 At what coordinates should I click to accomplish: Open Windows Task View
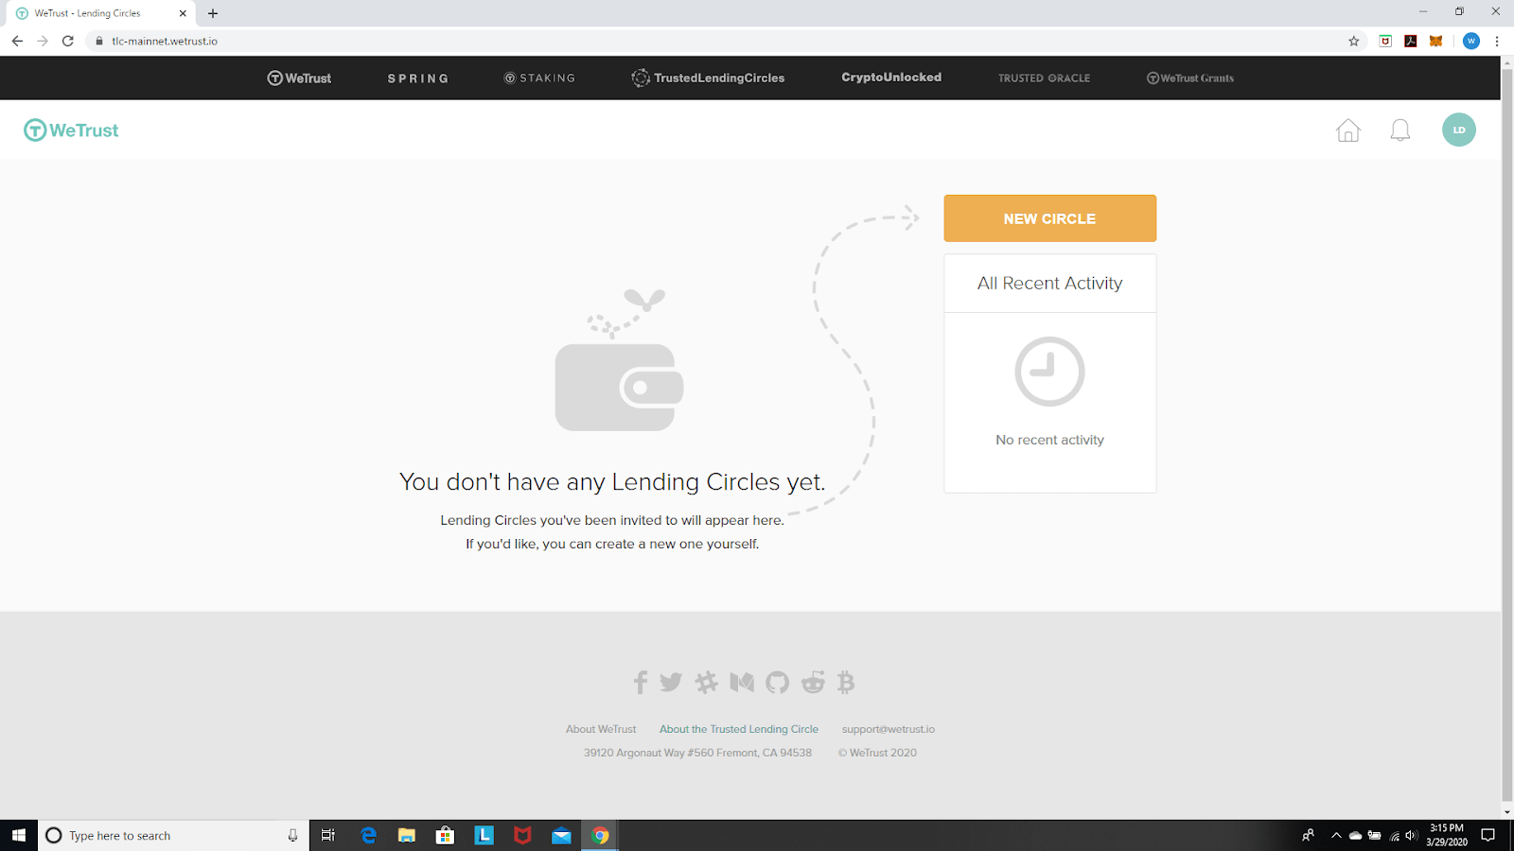328,835
